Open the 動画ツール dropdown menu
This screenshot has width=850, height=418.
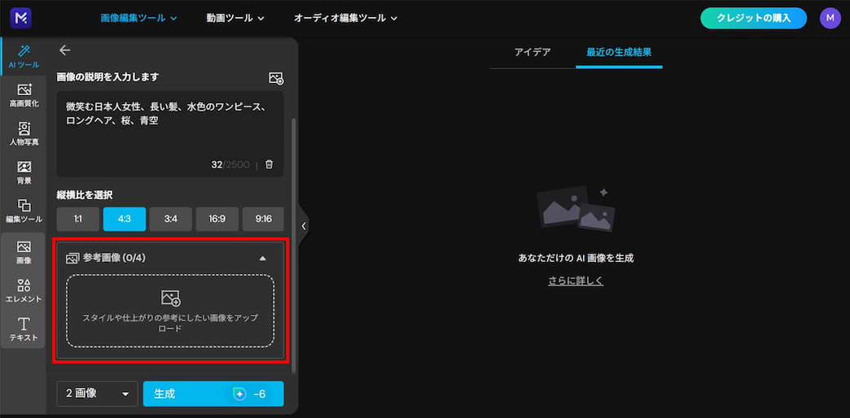coord(235,18)
